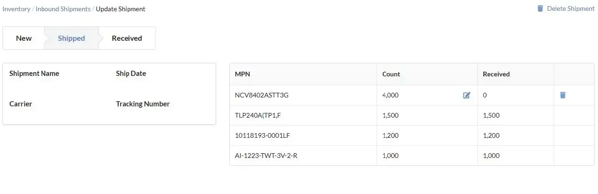Select the AI-1223-TWT-3V-2-R part row
Screen dimensions: 598x194
click(x=266, y=156)
